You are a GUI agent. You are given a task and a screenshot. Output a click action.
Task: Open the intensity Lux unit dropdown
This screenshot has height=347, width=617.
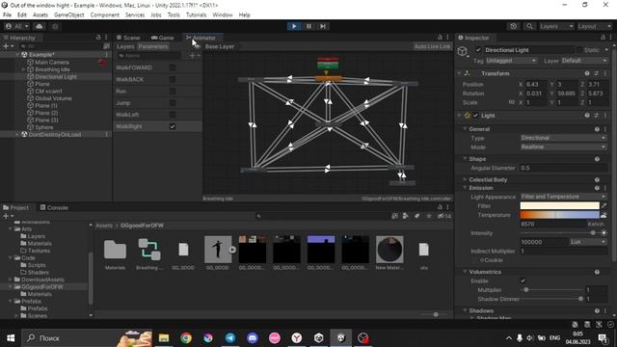pos(587,242)
